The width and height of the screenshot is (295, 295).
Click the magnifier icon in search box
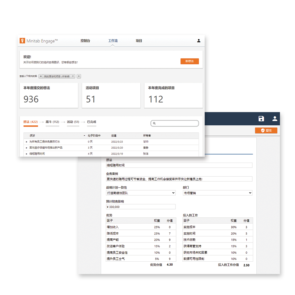coord(154,123)
